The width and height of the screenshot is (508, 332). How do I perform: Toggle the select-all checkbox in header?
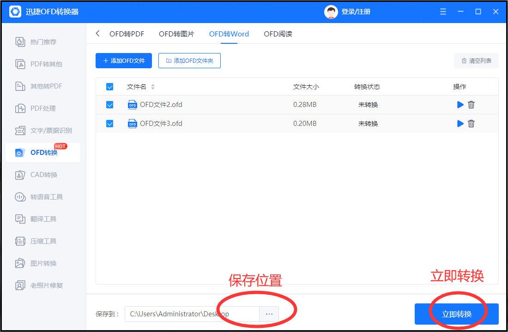click(x=110, y=87)
